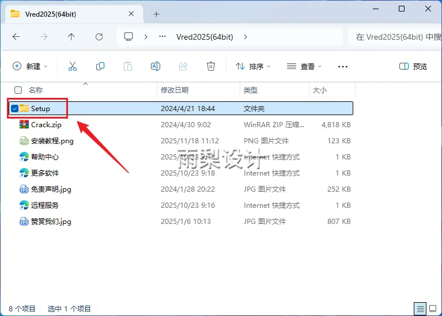Sort by 类型 column header
Screen dimensions: 442x316
pos(251,90)
